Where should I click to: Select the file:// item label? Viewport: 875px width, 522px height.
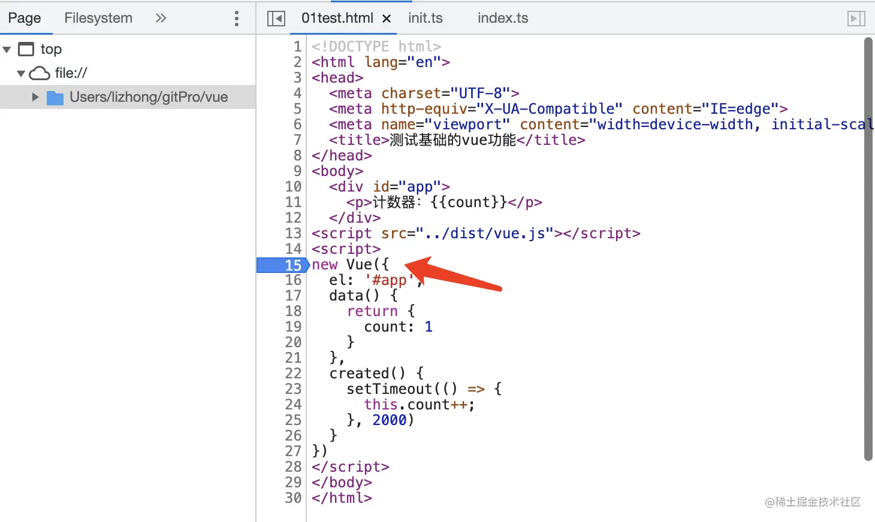[71, 73]
